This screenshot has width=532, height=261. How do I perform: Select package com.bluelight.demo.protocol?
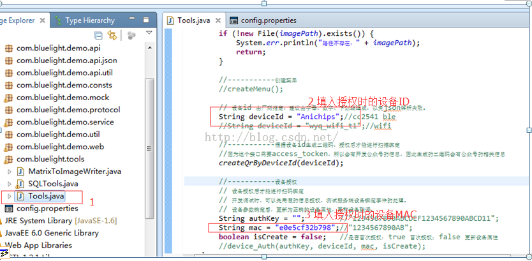[x=68, y=110]
